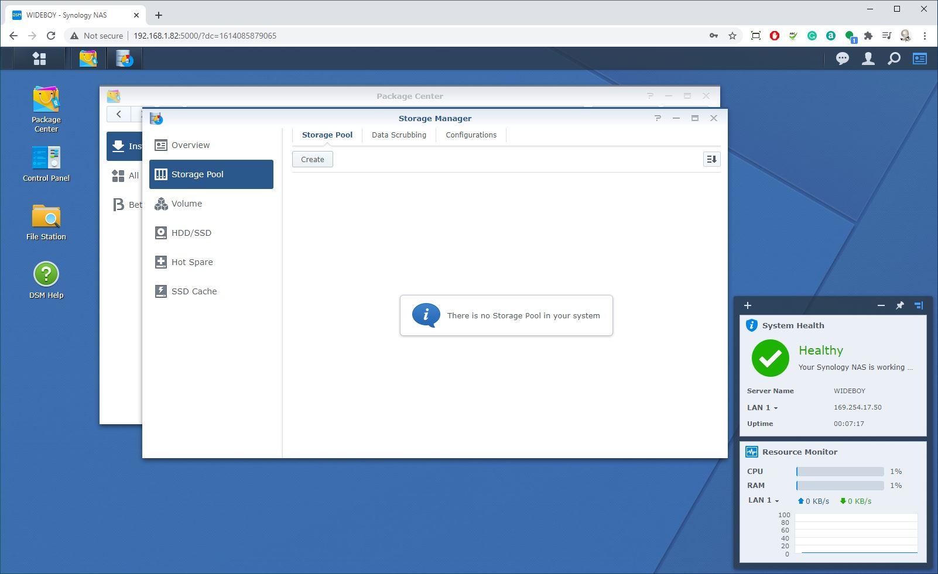Open Overview in Storage Manager sidebar
Image resolution: width=938 pixels, height=574 pixels.
point(211,145)
